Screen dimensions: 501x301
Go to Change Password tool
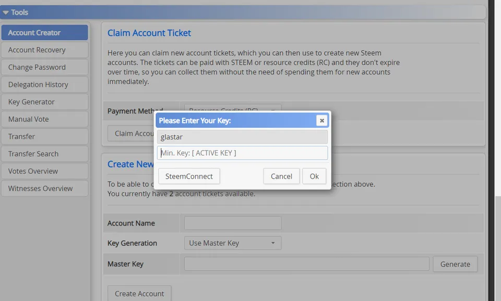(45, 67)
